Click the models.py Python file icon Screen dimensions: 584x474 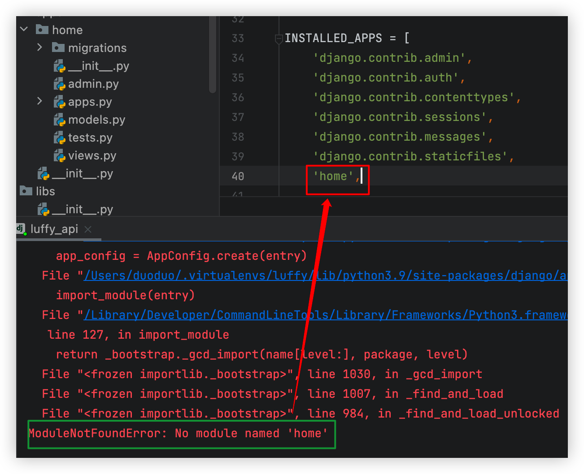pos(59,120)
